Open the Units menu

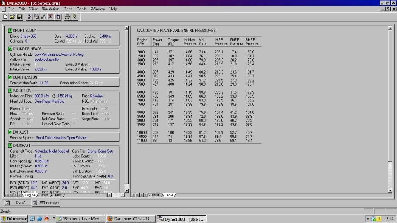click(68, 9)
